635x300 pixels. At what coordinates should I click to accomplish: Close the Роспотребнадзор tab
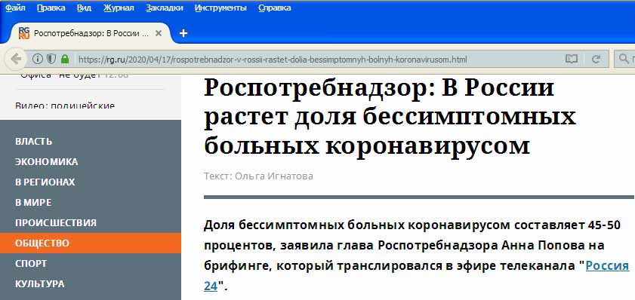coord(159,33)
